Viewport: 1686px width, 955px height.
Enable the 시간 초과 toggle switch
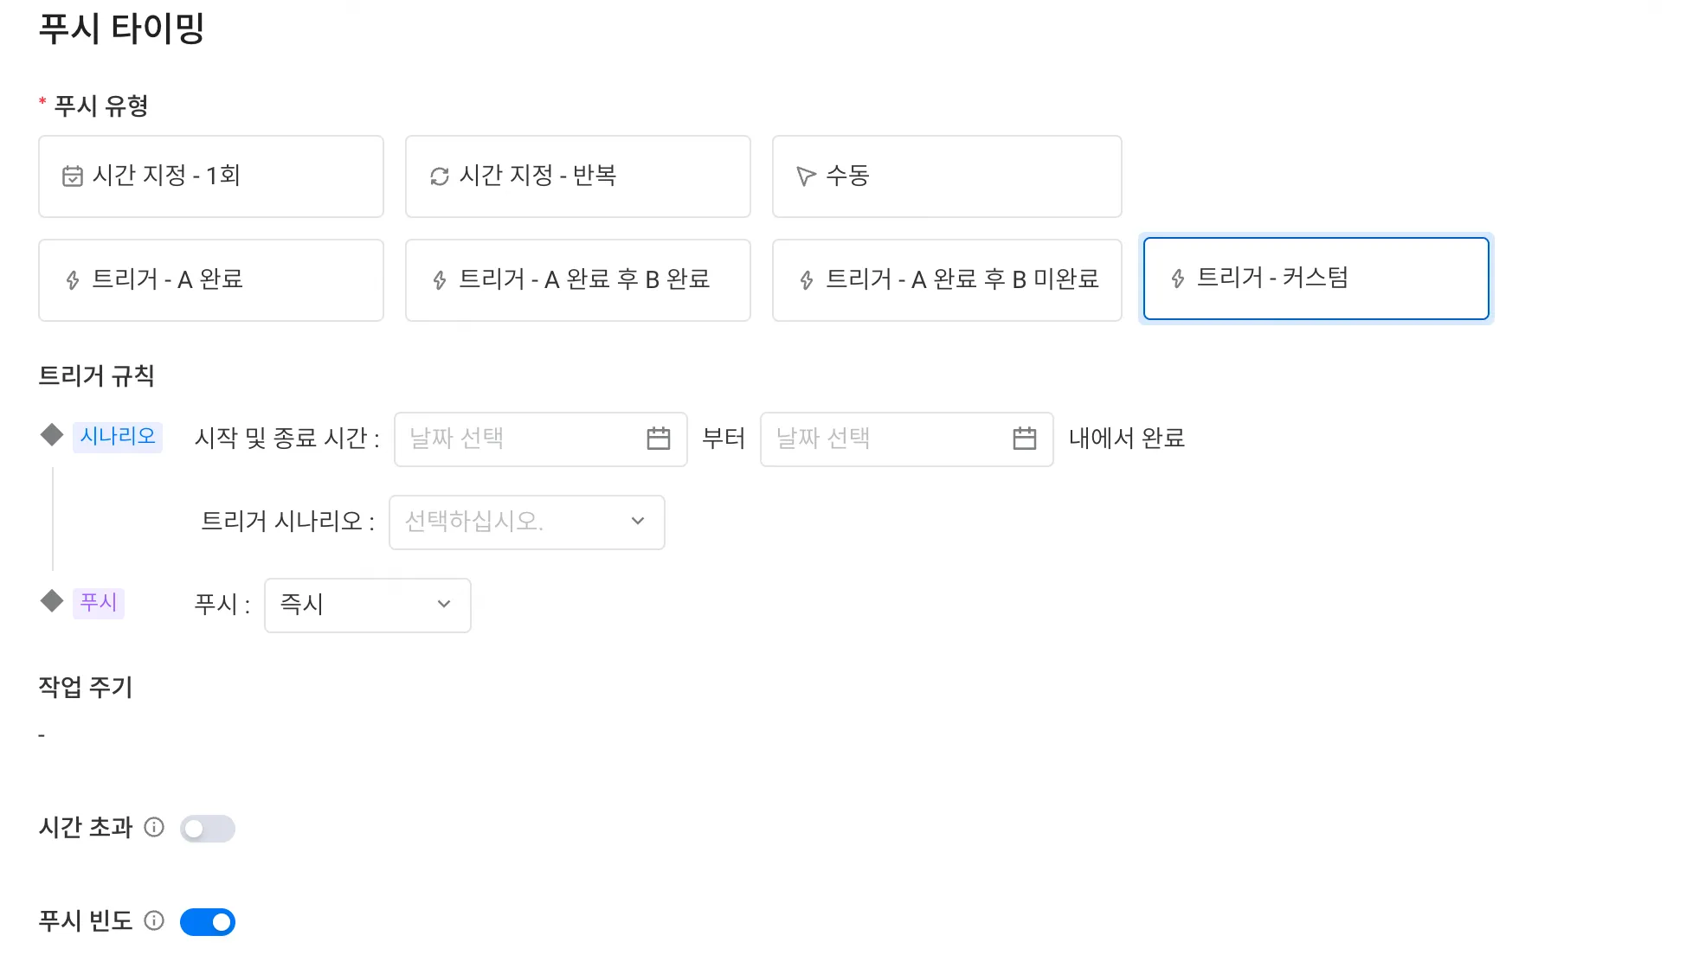[x=208, y=829]
